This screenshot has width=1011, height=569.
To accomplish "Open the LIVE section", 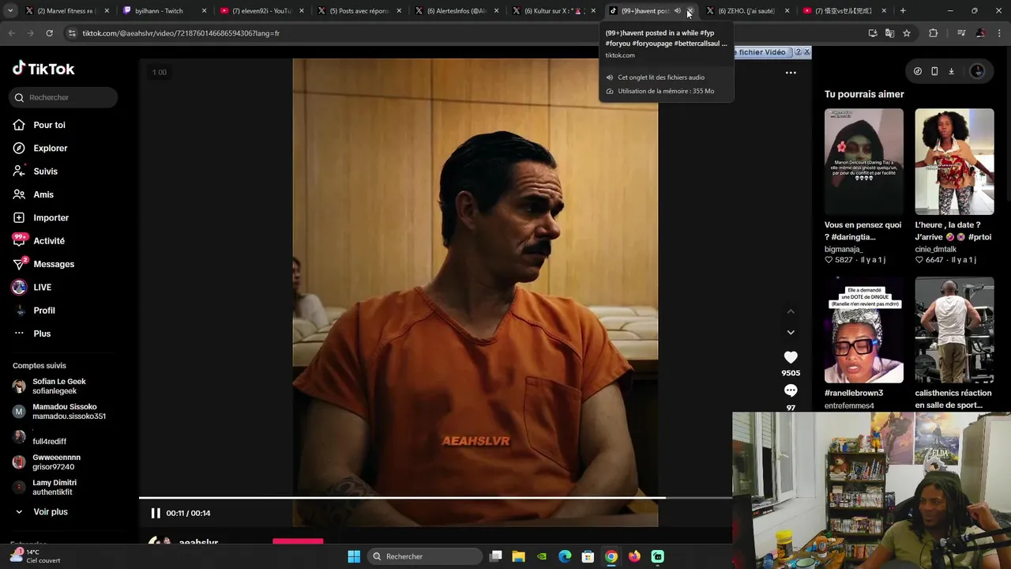I will 42,287.
